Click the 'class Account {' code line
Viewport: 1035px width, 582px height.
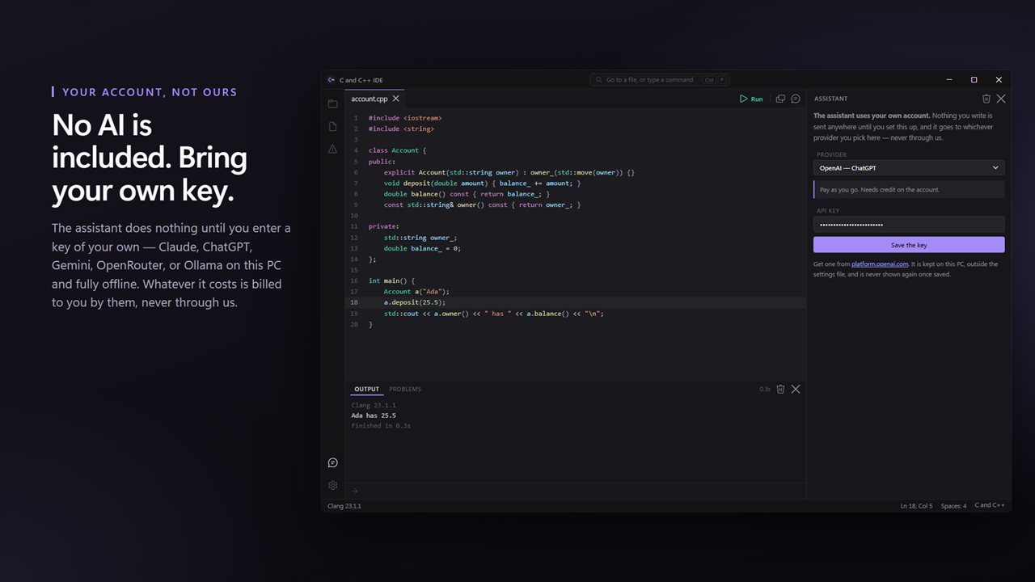point(397,150)
